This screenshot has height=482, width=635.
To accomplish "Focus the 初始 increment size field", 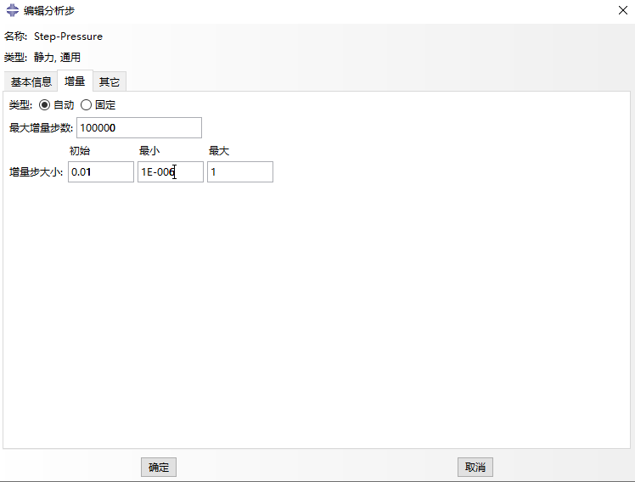I will click(x=101, y=172).
